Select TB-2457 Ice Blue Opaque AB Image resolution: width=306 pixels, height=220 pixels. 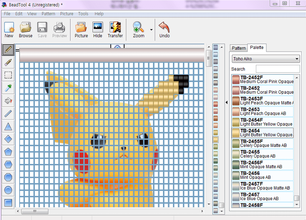click(263, 196)
